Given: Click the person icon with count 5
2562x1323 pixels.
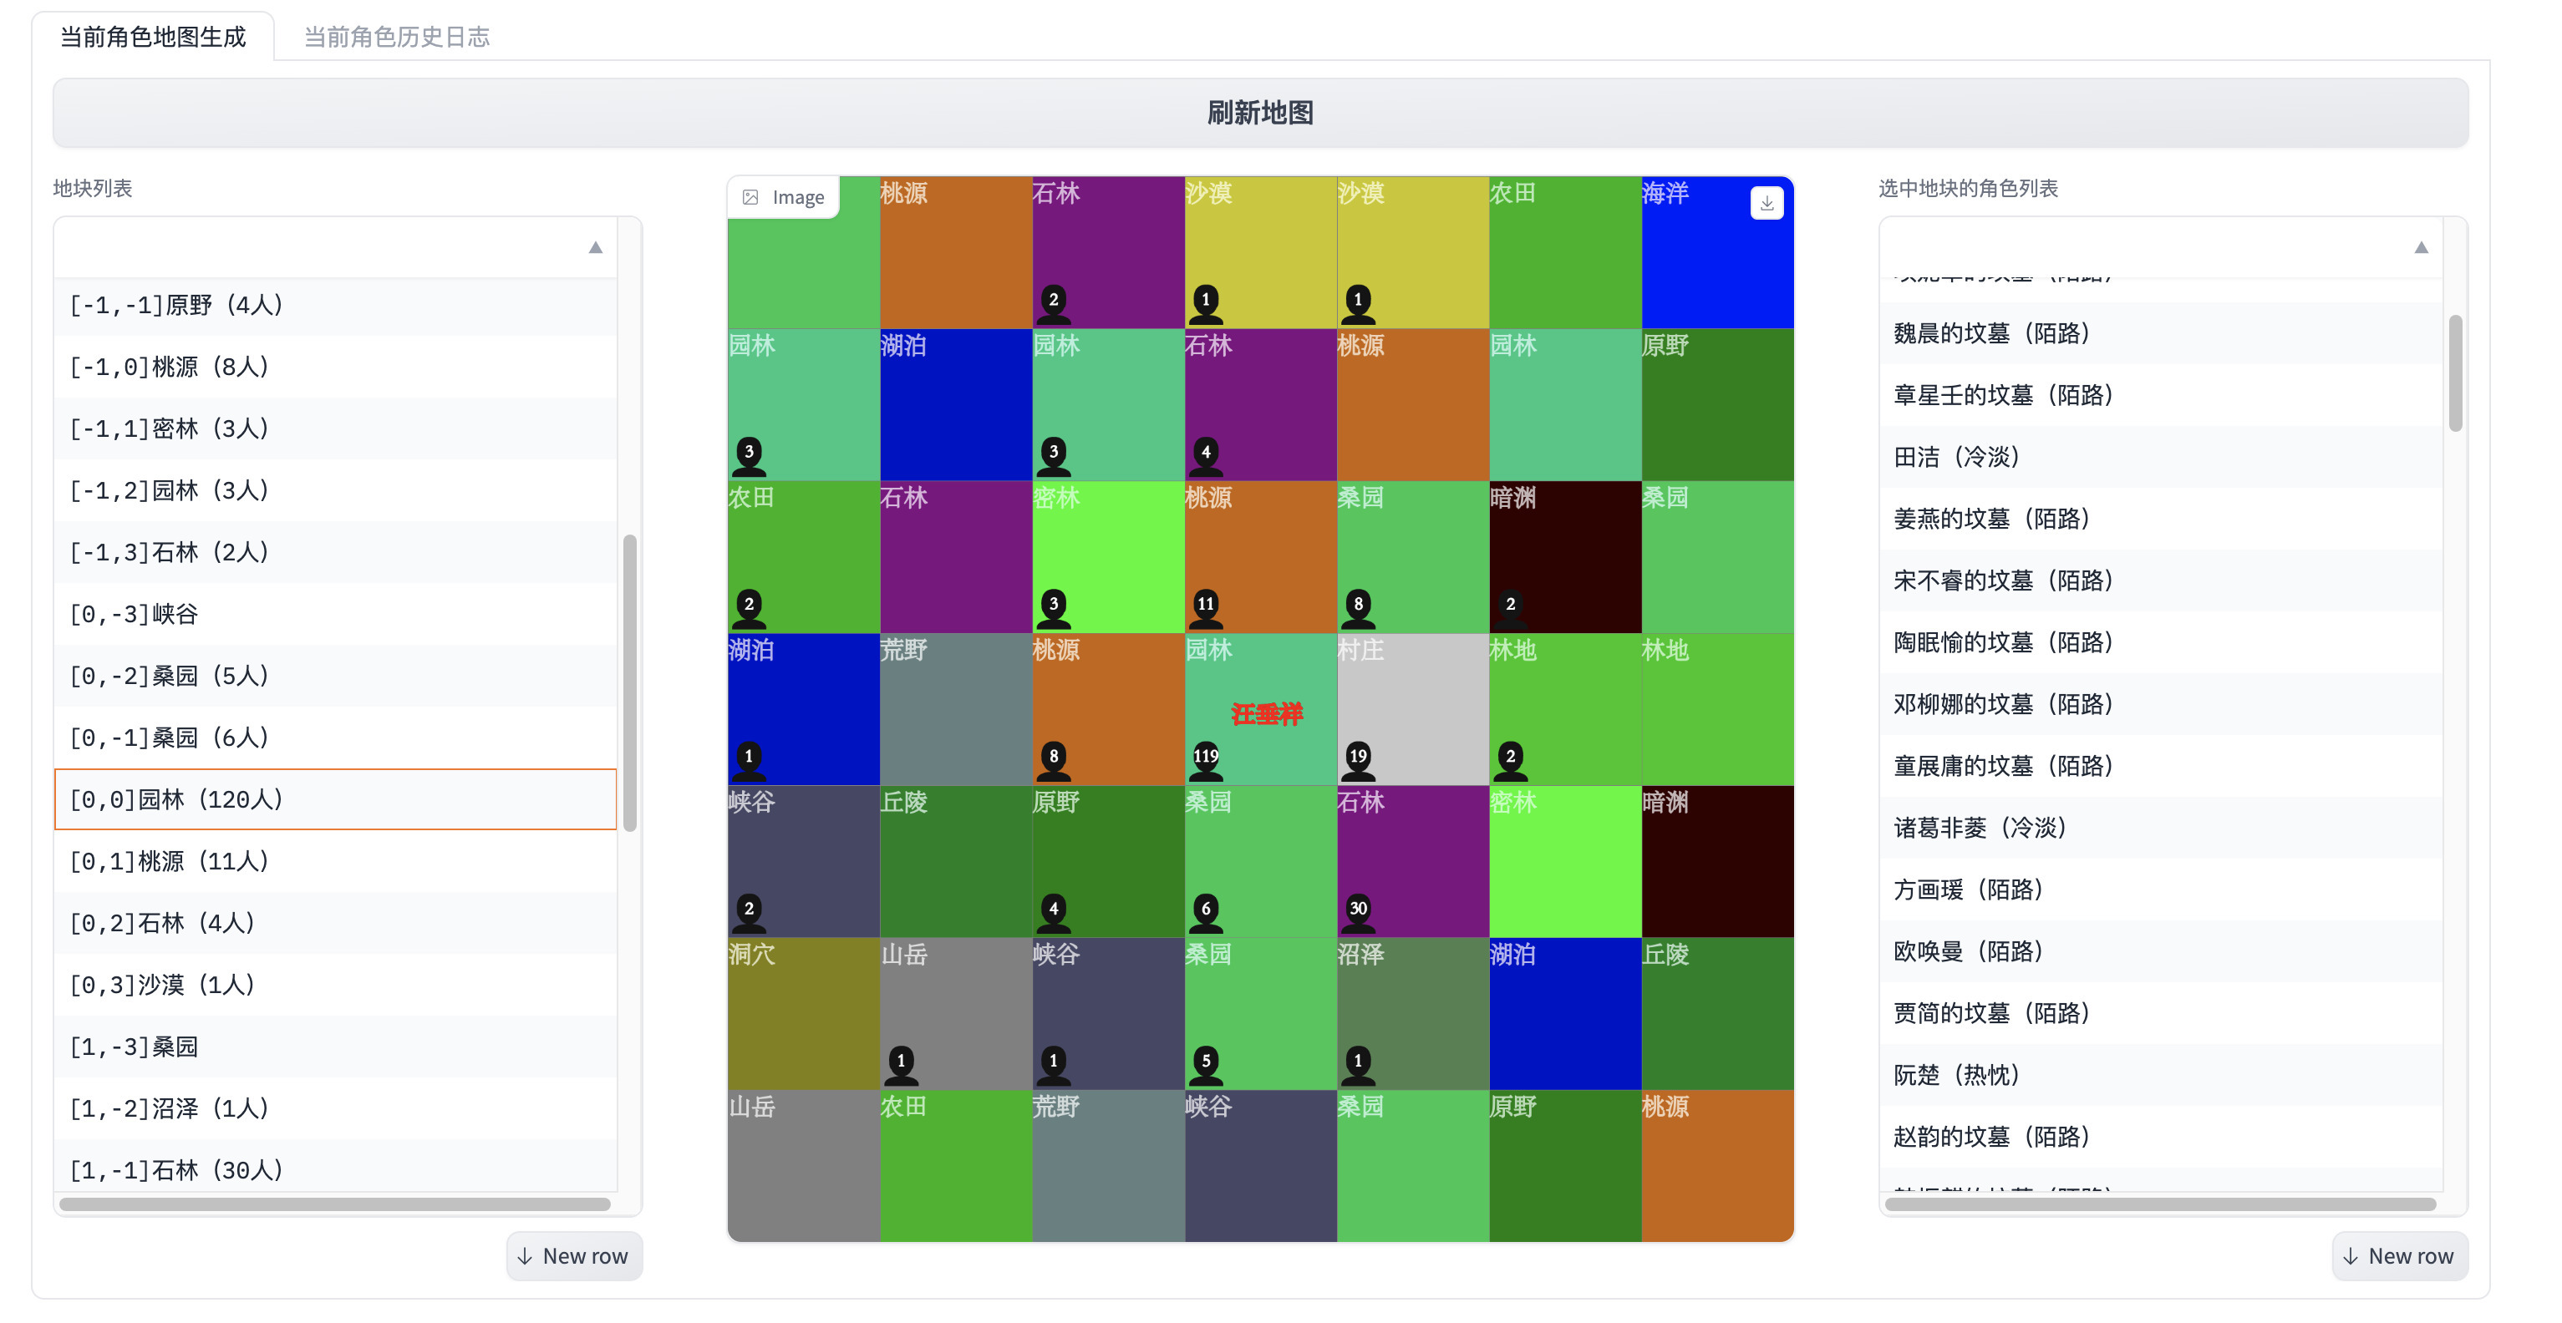Looking at the screenshot, I should point(1206,1066).
